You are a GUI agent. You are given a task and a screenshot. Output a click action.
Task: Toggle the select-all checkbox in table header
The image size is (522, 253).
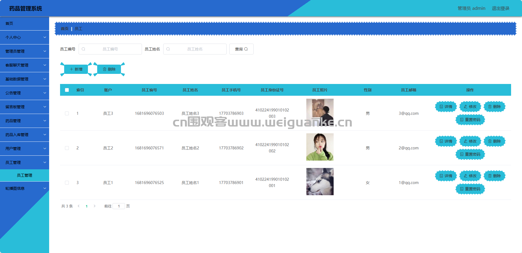pyautogui.click(x=67, y=90)
